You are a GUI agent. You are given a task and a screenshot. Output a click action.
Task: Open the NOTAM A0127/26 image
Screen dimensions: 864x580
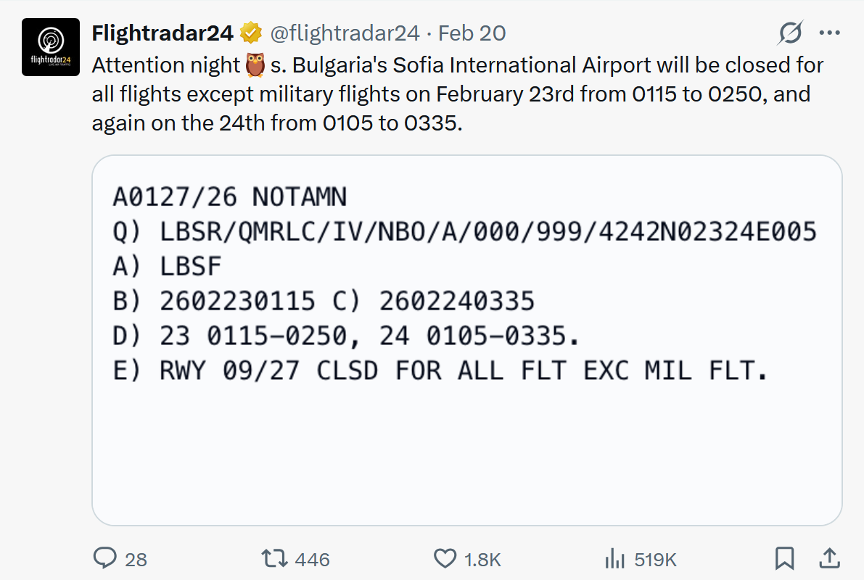tap(466, 339)
